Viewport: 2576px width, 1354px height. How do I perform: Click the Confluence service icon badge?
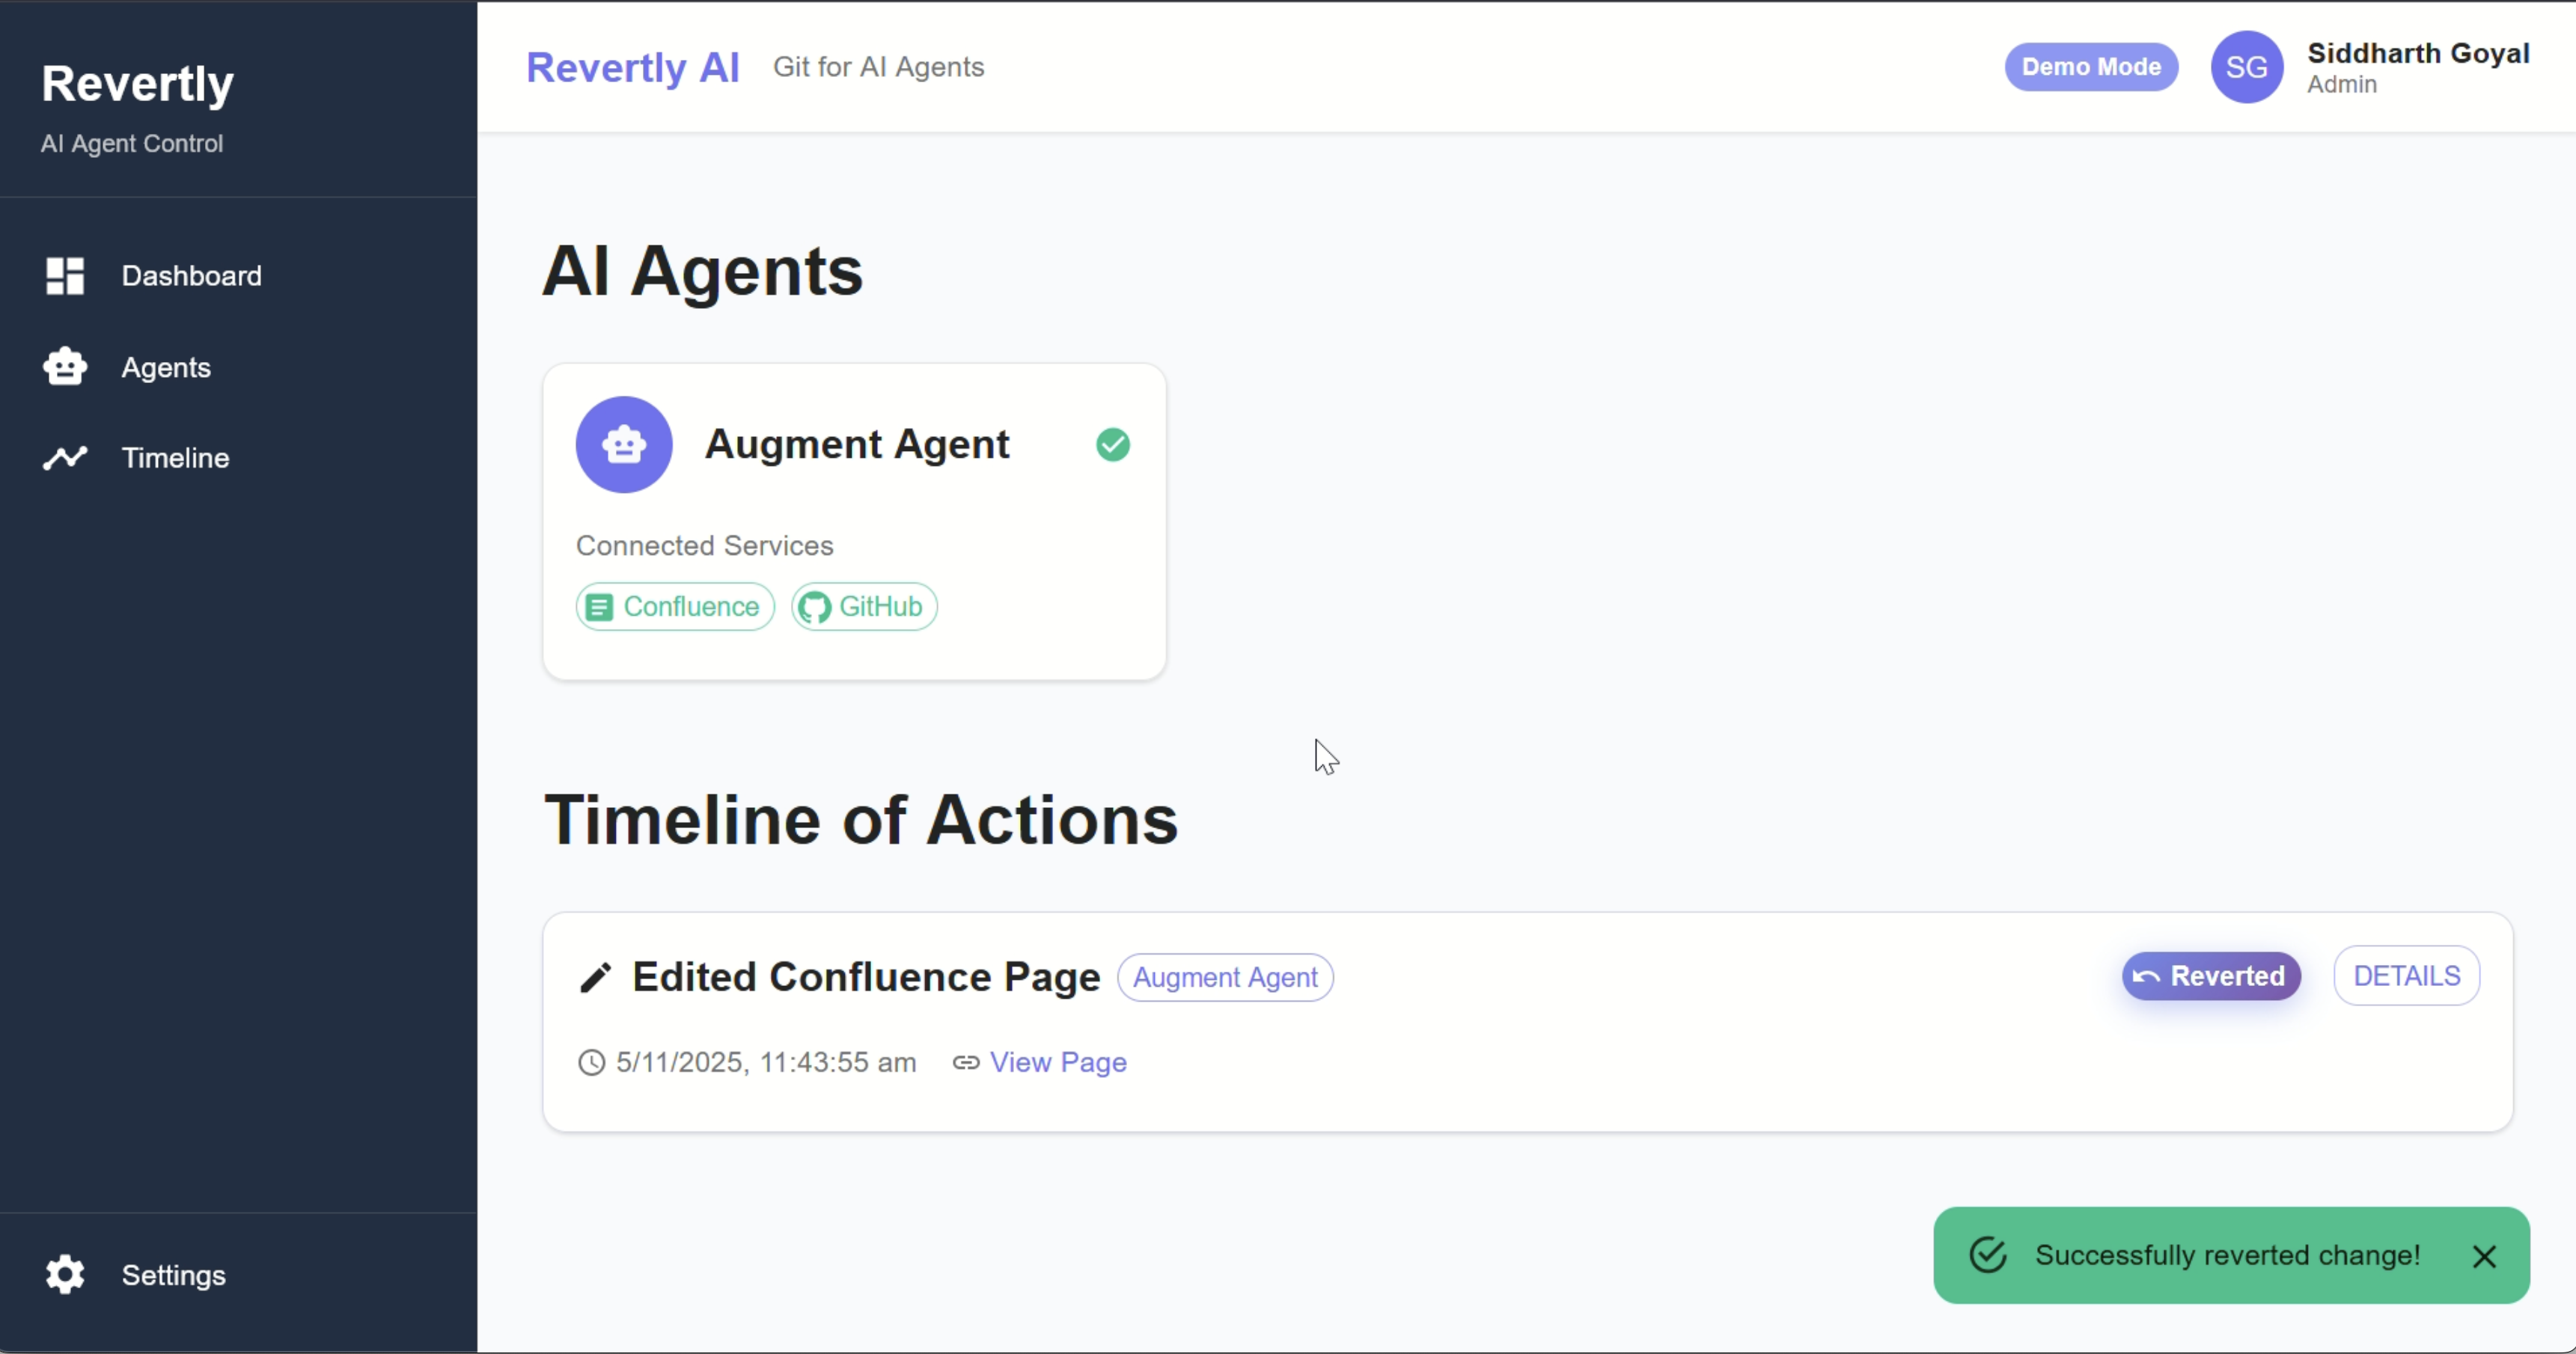pyautogui.click(x=599, y=607)
